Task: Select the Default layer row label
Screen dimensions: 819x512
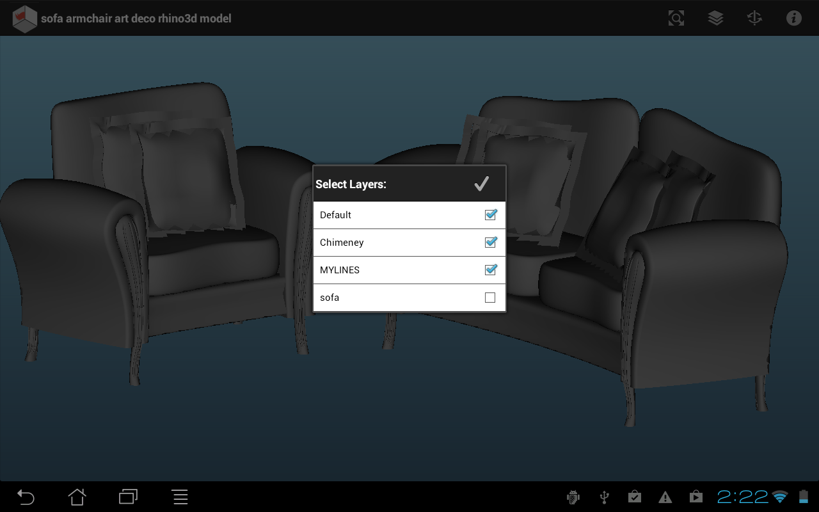Action: coord(335,215)
